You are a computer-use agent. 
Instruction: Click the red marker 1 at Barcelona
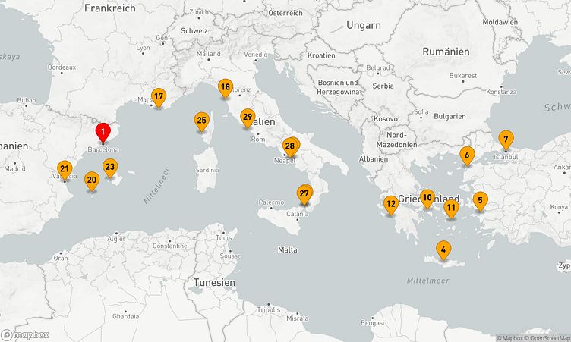pyautogui.click(x=103, y=132)
